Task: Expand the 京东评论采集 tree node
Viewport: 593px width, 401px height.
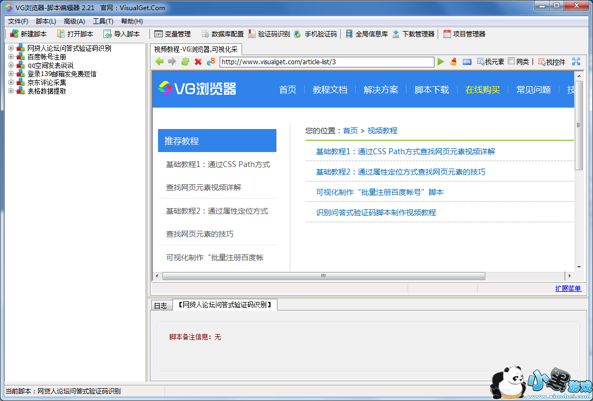Action: (11, 82)
